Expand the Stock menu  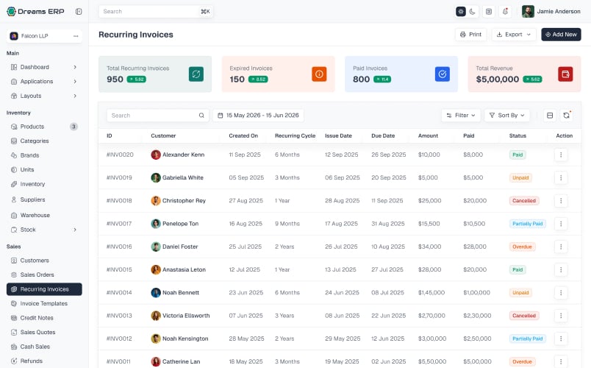(44, 230)
